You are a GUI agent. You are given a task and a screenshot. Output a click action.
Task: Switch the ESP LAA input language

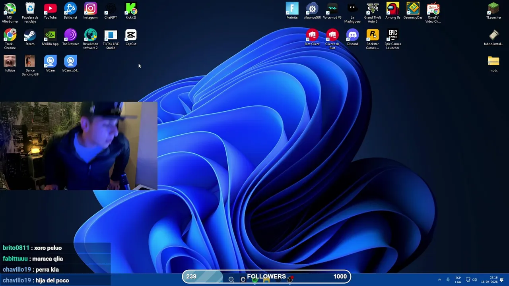458,280
